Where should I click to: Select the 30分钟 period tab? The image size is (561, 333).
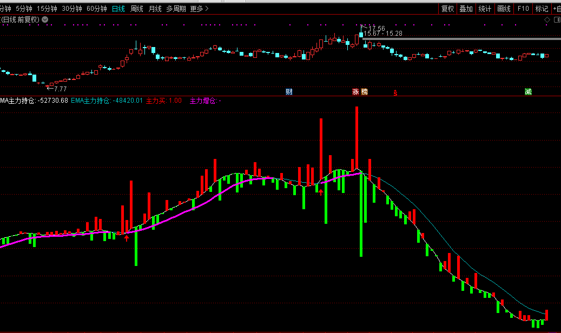(72, 9)
